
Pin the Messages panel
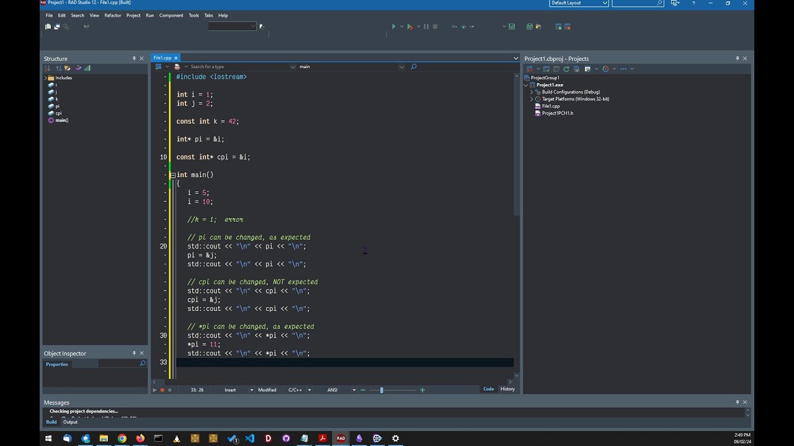tap(738, 402)
